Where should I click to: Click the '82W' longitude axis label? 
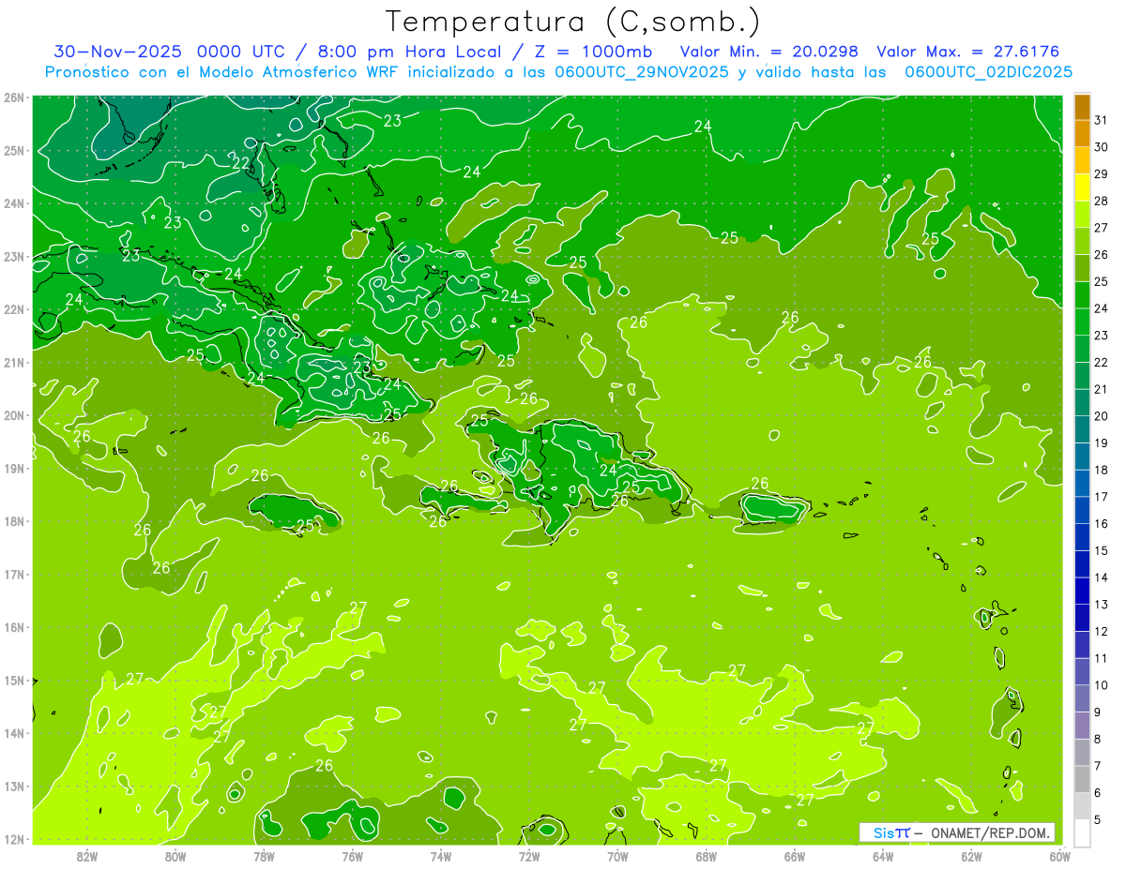tap(87, 856)
